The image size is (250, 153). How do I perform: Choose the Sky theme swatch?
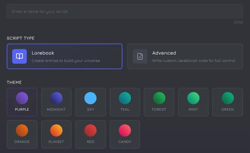pos(90,102)
